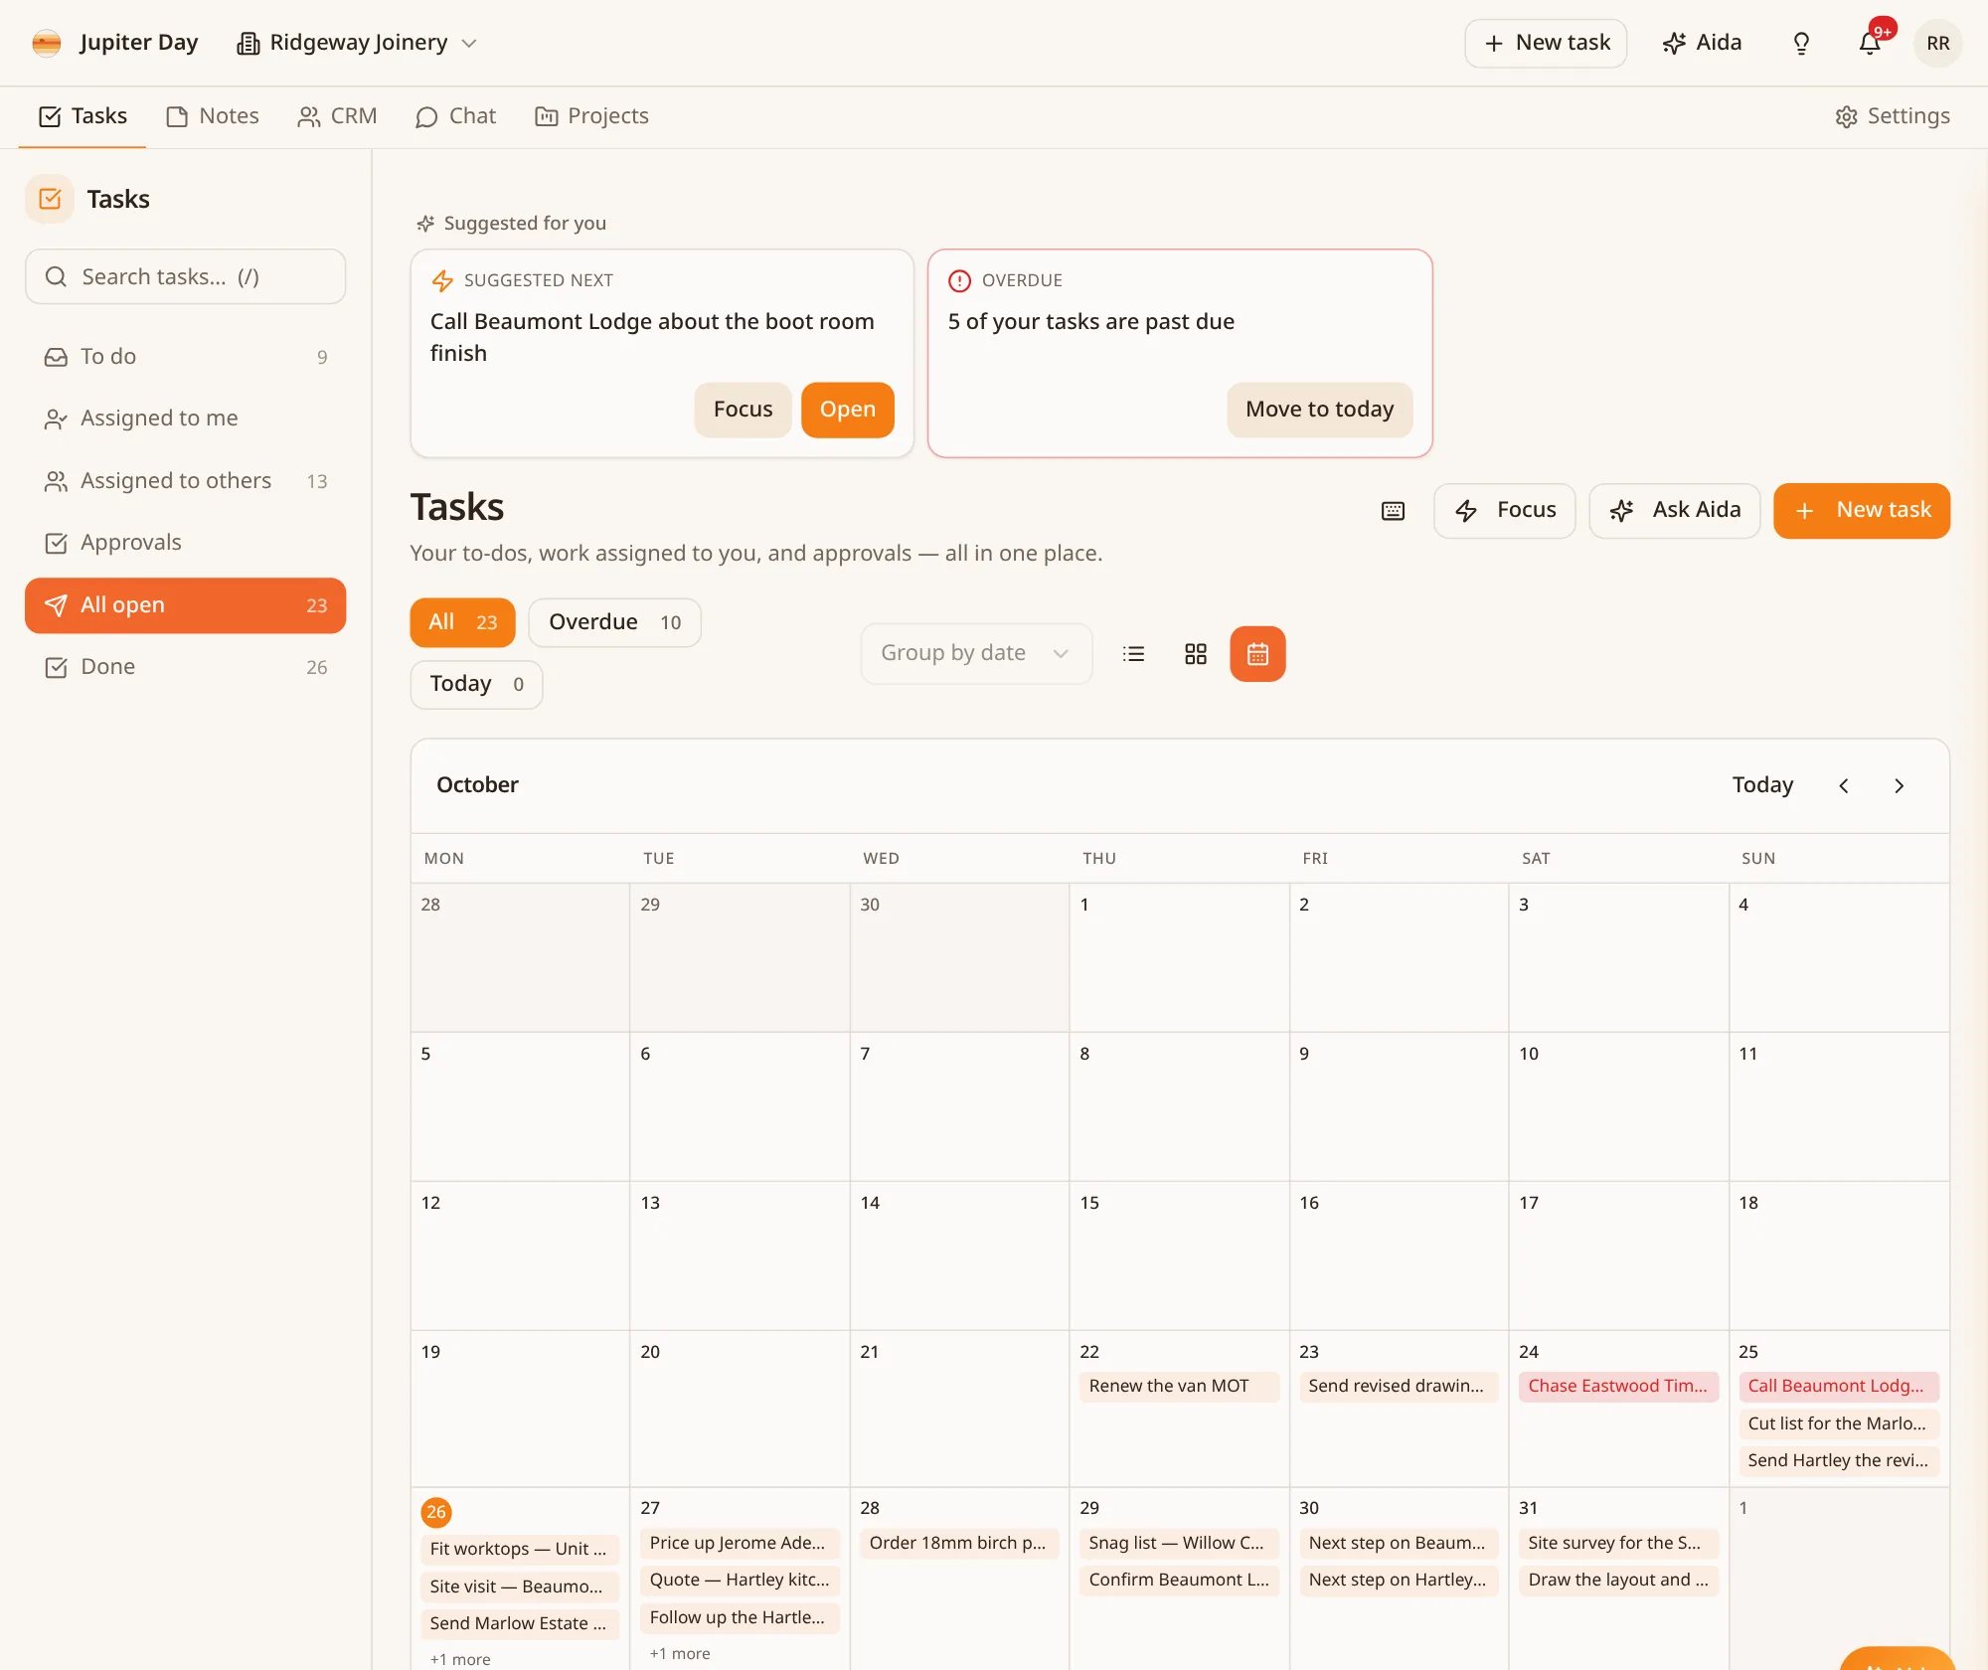The image size is (1988, 1670).
Task: Go to previous month arrow
Action: pos(1844,785)
